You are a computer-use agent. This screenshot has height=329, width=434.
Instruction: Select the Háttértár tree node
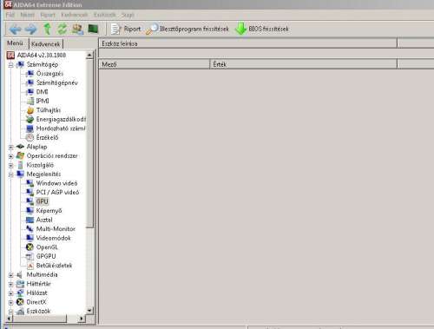38,284
